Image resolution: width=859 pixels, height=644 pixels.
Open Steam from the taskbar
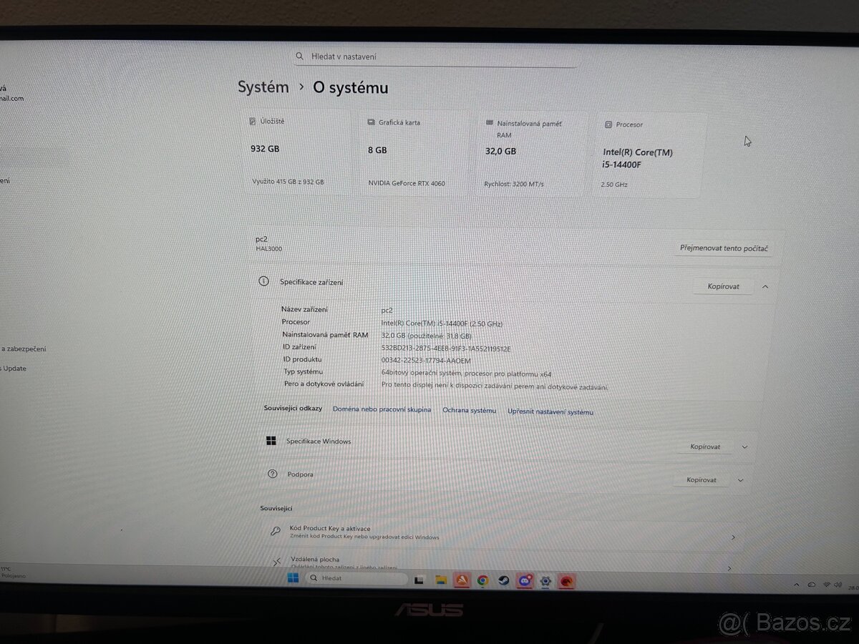(x=503, y=580)
